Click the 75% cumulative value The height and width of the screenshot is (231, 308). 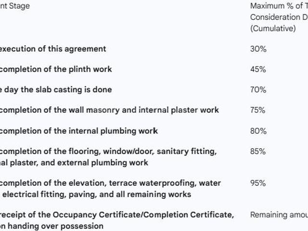pyautogui.click(x=258, y=110)
